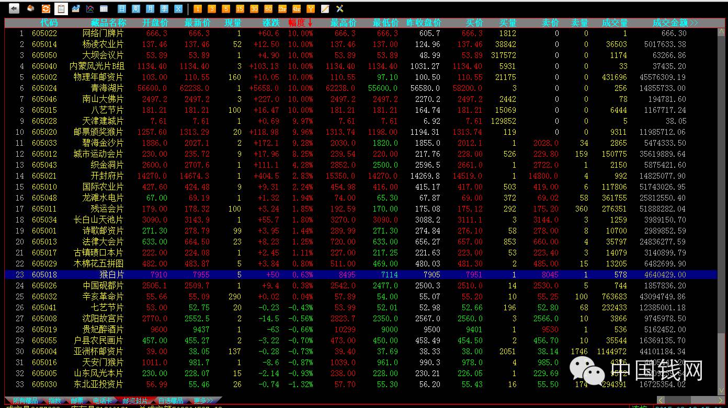
Task: Select the 1-minute chart icon
Action: coord(198,9)
